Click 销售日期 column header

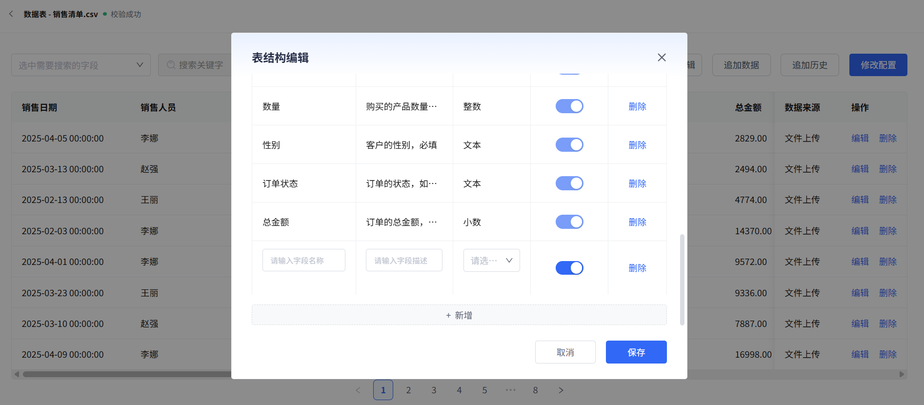[40, 107]
